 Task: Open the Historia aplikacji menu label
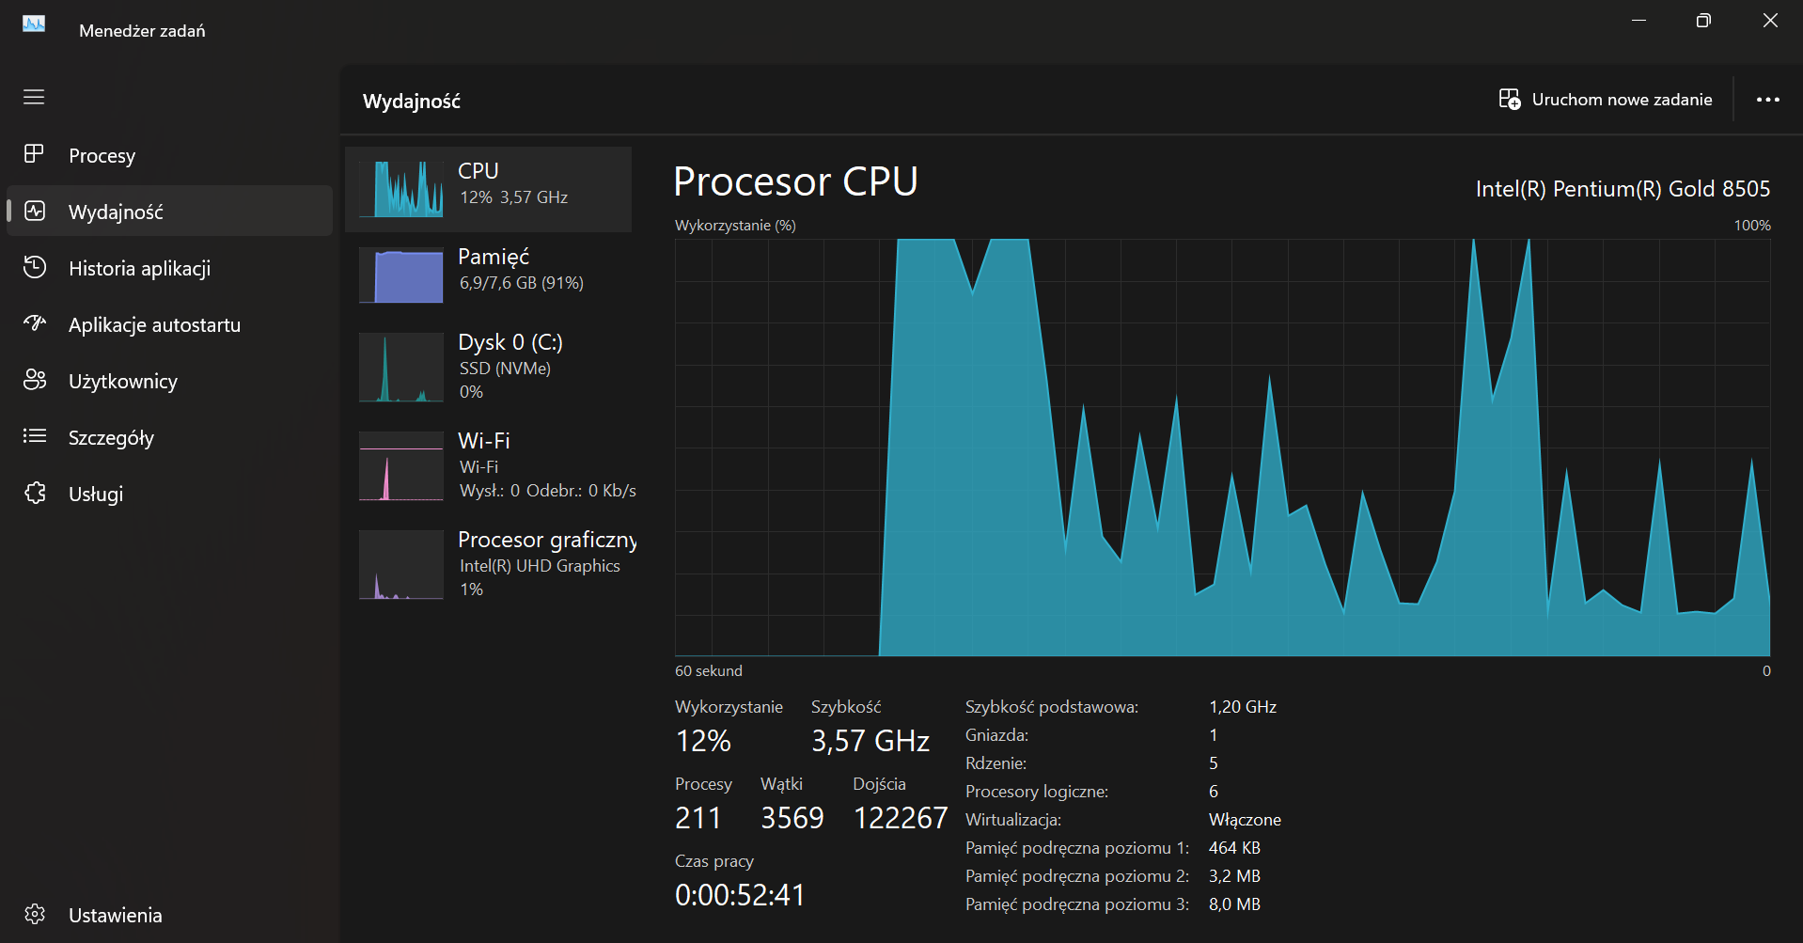[x=139, y=269]
